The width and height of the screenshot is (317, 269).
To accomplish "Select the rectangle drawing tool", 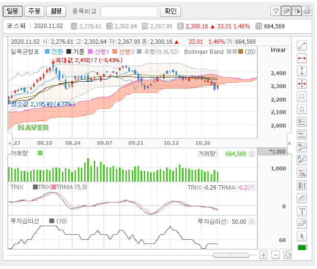I will coord(302,96).
